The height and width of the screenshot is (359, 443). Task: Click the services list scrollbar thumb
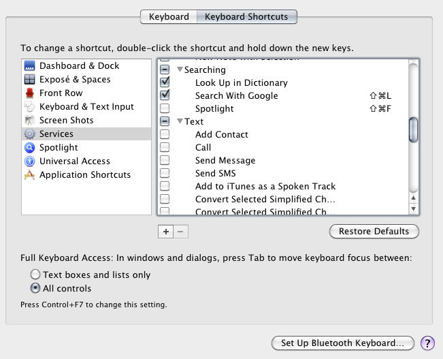413,129
